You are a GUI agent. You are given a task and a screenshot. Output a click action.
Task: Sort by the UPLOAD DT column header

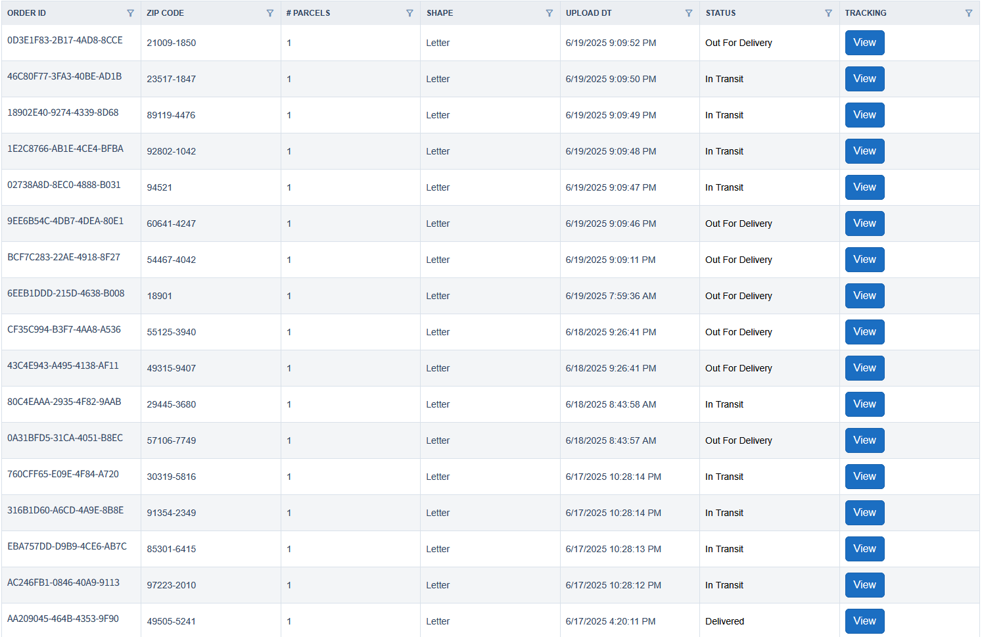point(589,13)
